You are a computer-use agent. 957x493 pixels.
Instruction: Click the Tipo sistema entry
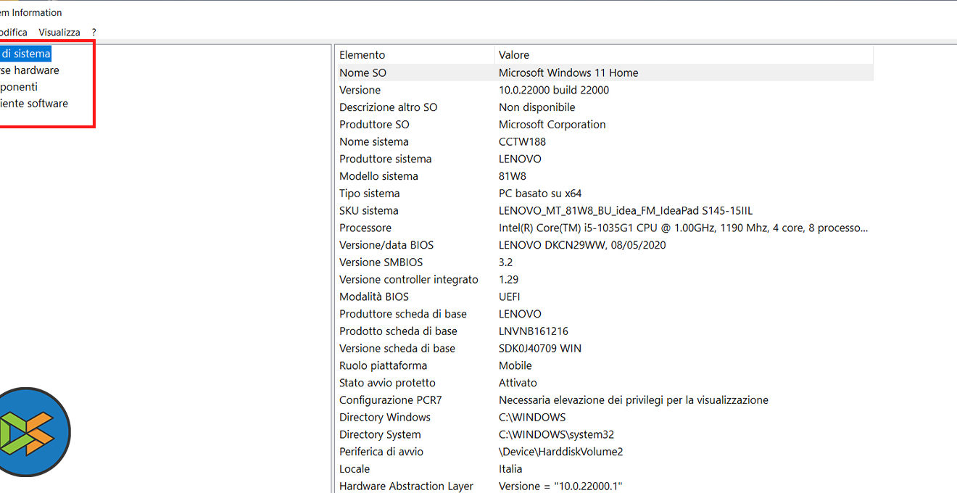pos(370,194)
